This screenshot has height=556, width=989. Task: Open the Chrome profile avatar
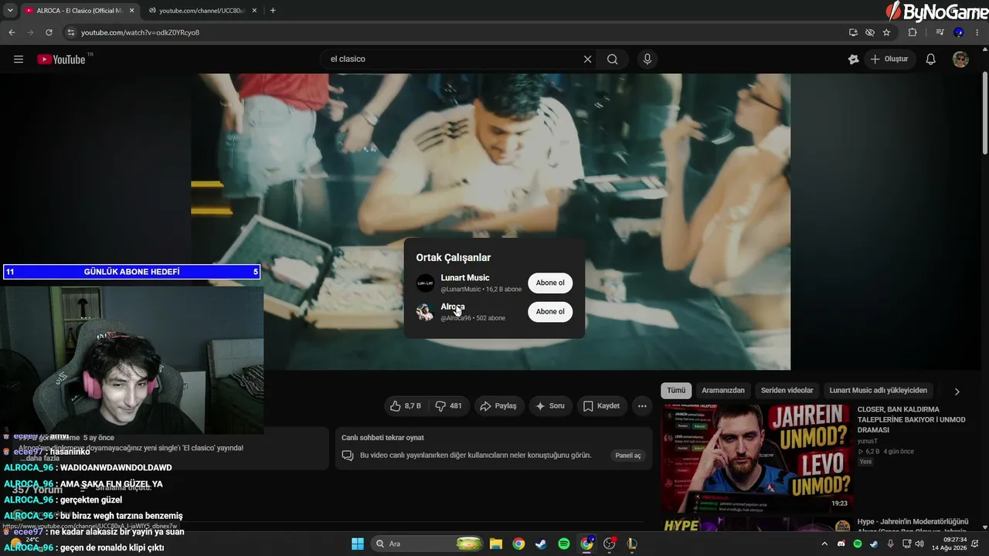point(958,32)
